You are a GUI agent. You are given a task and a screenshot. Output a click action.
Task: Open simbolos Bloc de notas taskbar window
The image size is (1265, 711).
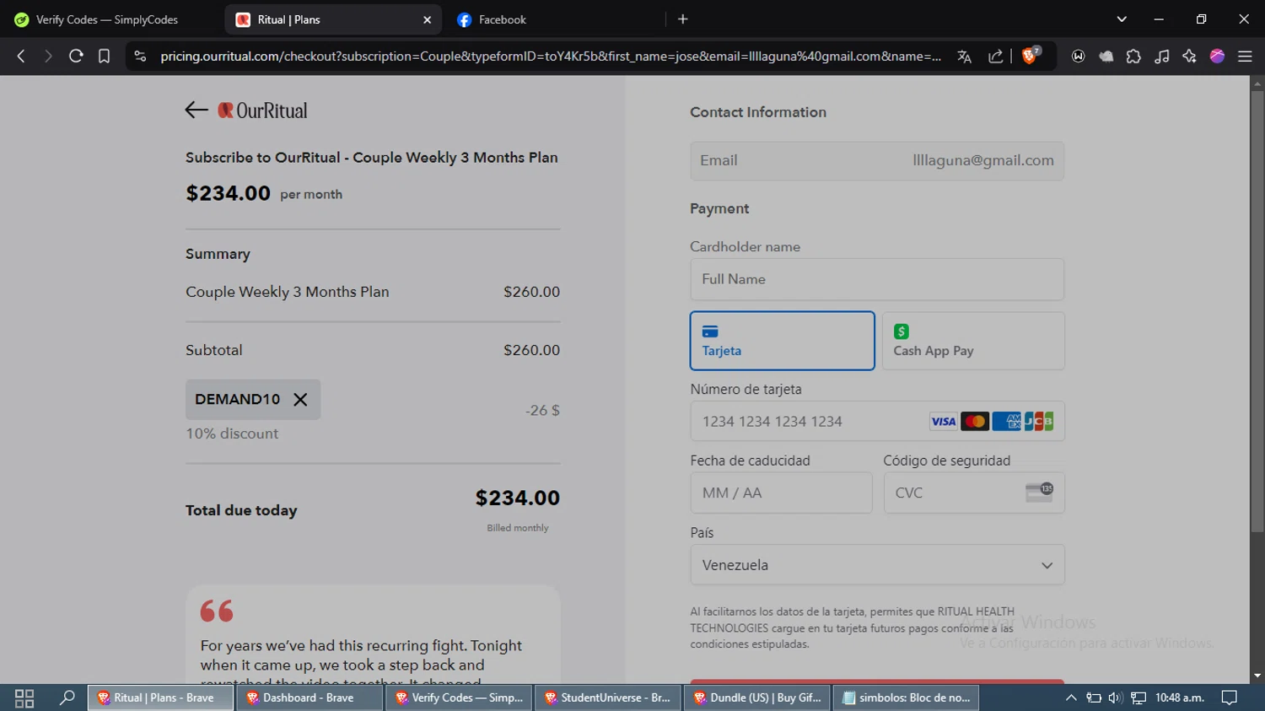pyautogui.click(x=907, y=698)
